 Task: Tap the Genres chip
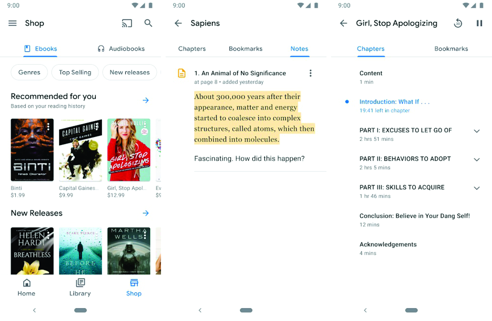pyautogui.click(x=29, y=72)
